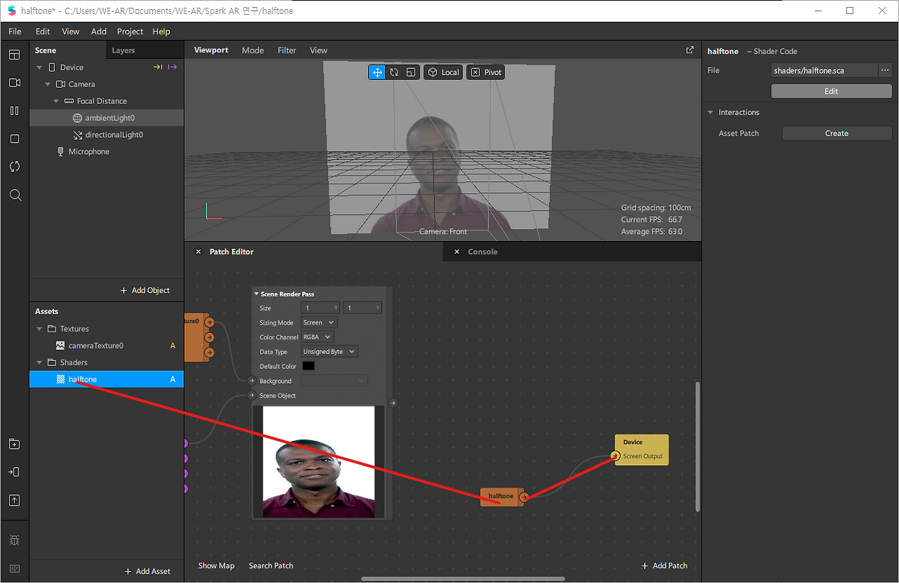Screen dimensions: 899x583
Task: Click the magenta arrow icon in the Device row
Action: (x=172, y=67)
